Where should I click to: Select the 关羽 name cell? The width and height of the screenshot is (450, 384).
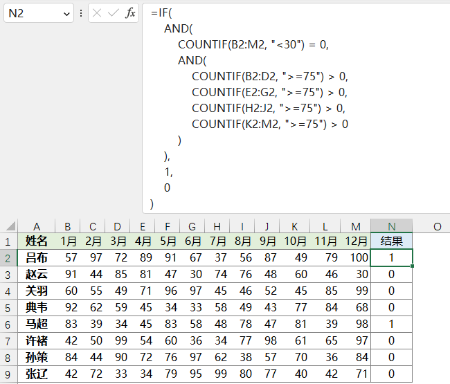[x=37, y=291]
